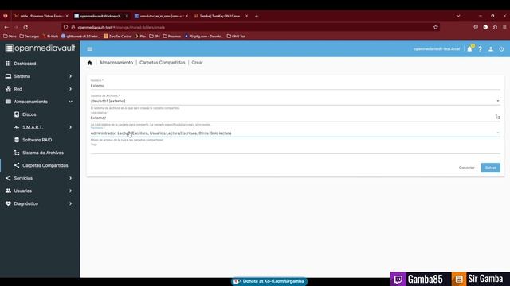Open the OMV Test bookmark folder
The height and width of the screenshot is (286, 510).
[x=236, y=37]
